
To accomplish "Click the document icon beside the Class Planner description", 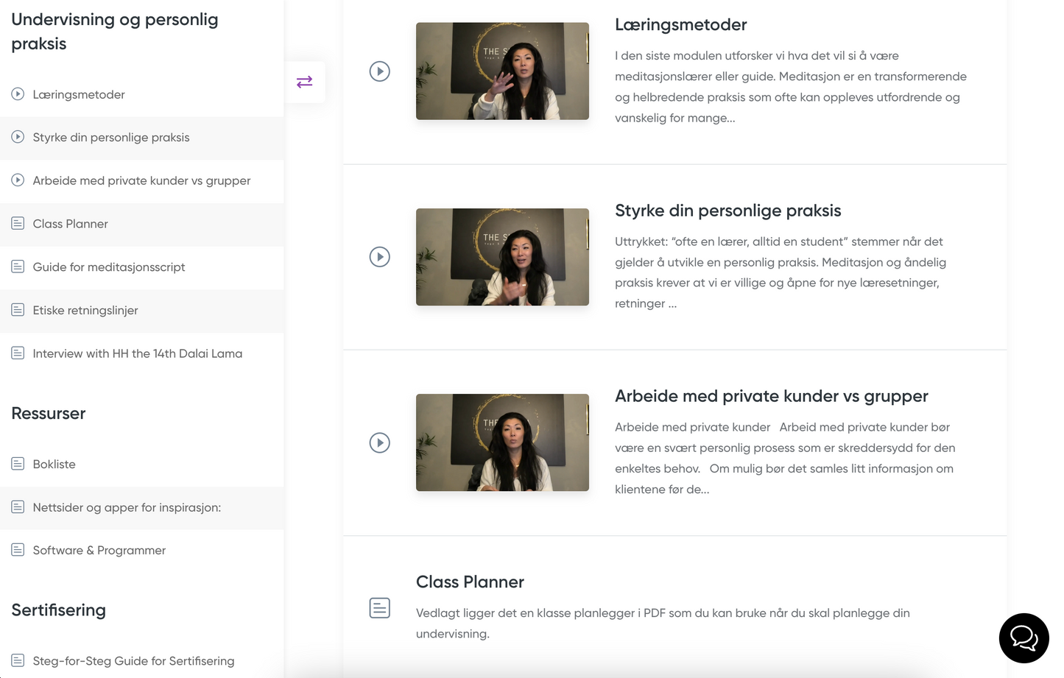I will [379, 608].
